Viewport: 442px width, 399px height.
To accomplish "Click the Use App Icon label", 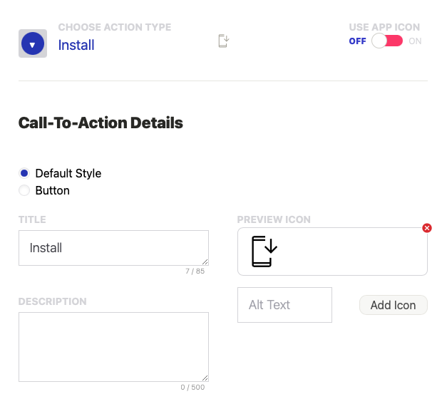I will (384, 27).
